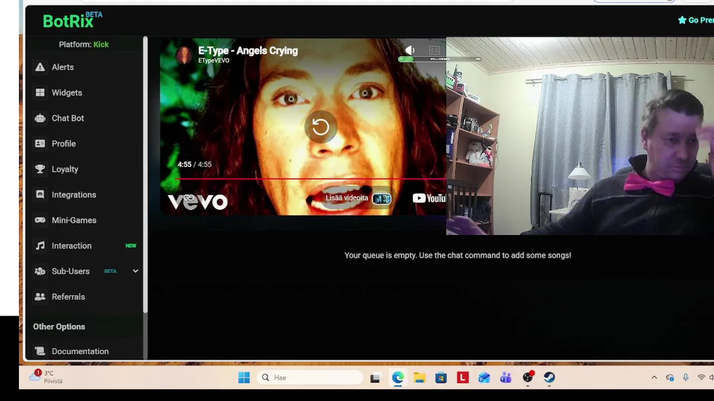Toggle closed captions CC in video

pos(434,50)
